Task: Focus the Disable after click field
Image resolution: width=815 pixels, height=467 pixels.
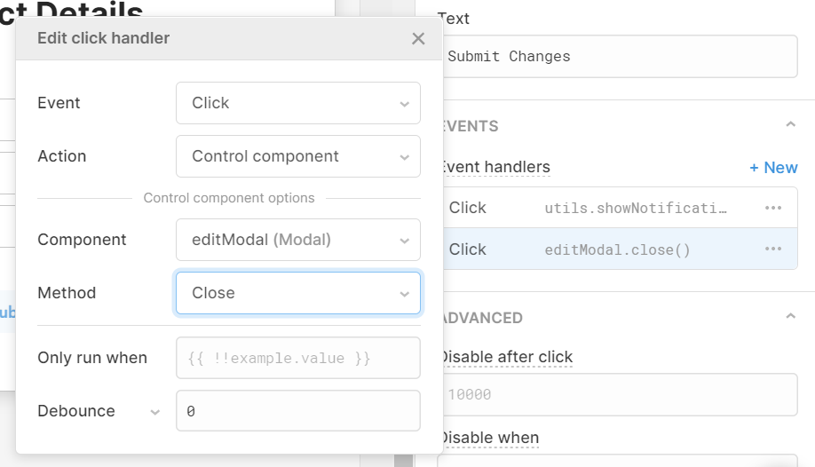Action: point(618,394)
